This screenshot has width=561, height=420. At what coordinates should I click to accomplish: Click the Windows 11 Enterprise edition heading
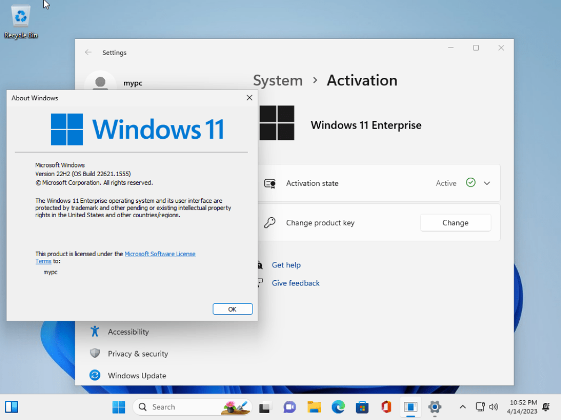click(366, 125)
